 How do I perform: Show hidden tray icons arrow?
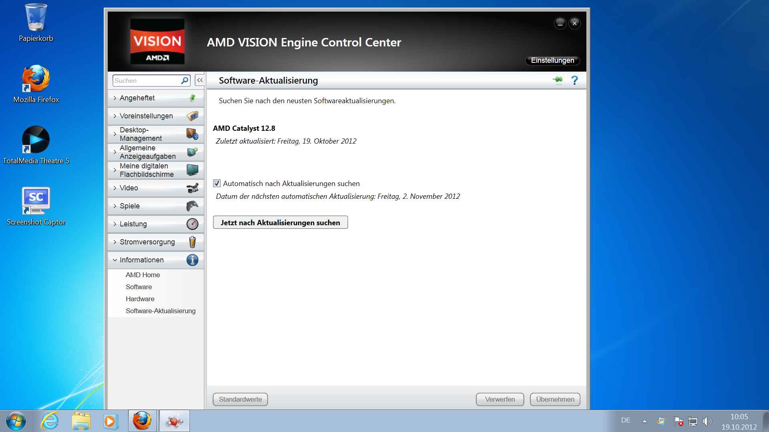pos(644,421)
